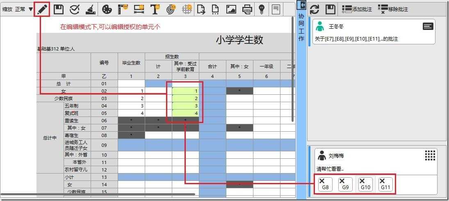Click the sheet's horizontal scrollbar
Image resolution: width=449 pixels, height=201 pixels.
98,194
